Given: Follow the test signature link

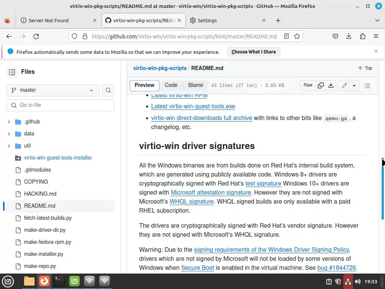Looking at the screenshot, I should pyautogui.click(x=263, y=184).
